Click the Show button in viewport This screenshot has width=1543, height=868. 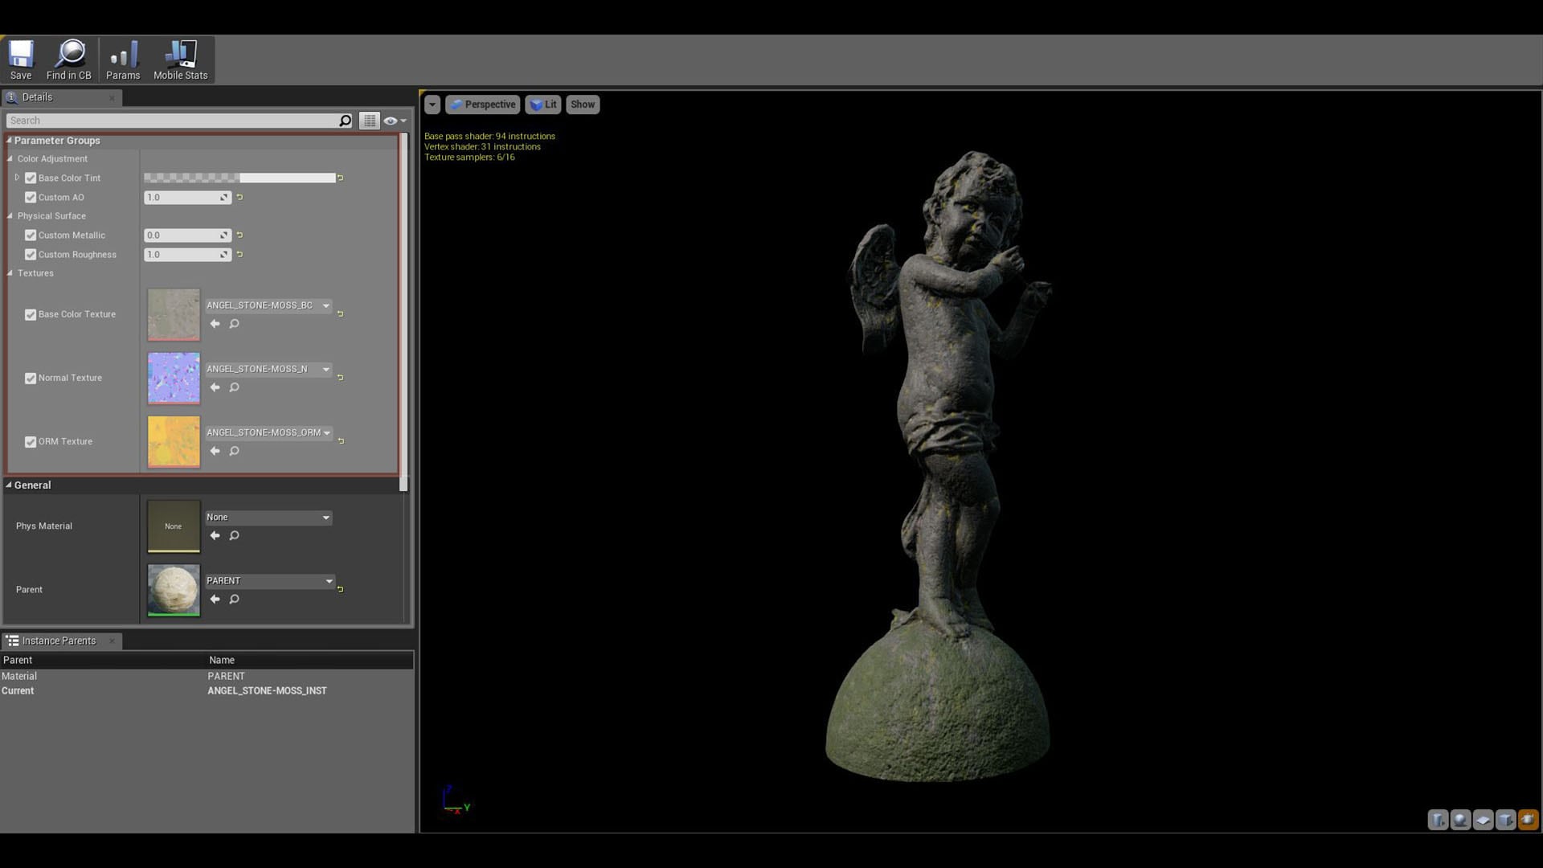tap(582, 104)
